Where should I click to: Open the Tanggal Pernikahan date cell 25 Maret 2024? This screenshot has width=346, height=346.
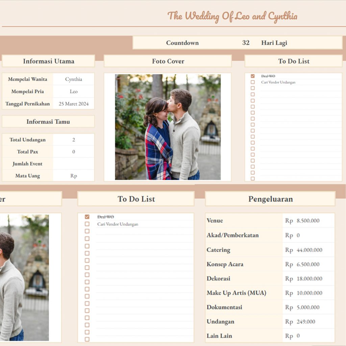tap(74, 104)
